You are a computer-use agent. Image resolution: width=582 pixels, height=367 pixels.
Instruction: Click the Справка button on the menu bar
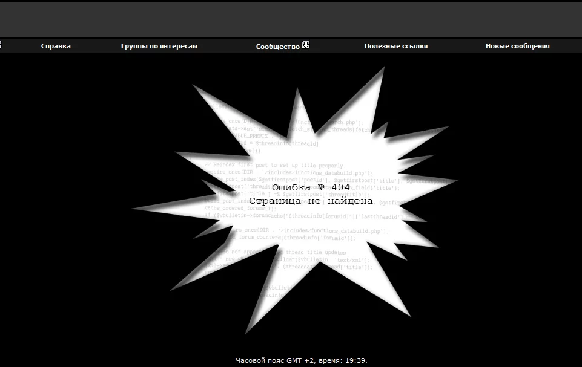55,45
